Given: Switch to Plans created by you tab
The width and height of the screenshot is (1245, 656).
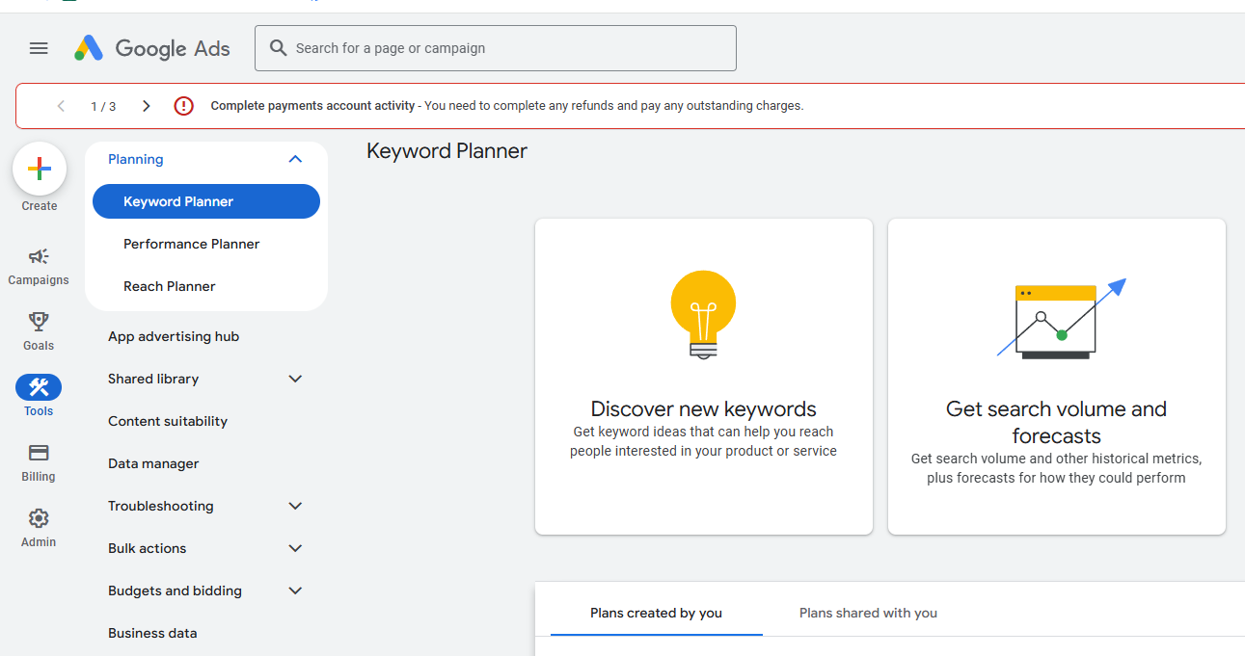Looking at the screenshot, I should click(656, 613).
